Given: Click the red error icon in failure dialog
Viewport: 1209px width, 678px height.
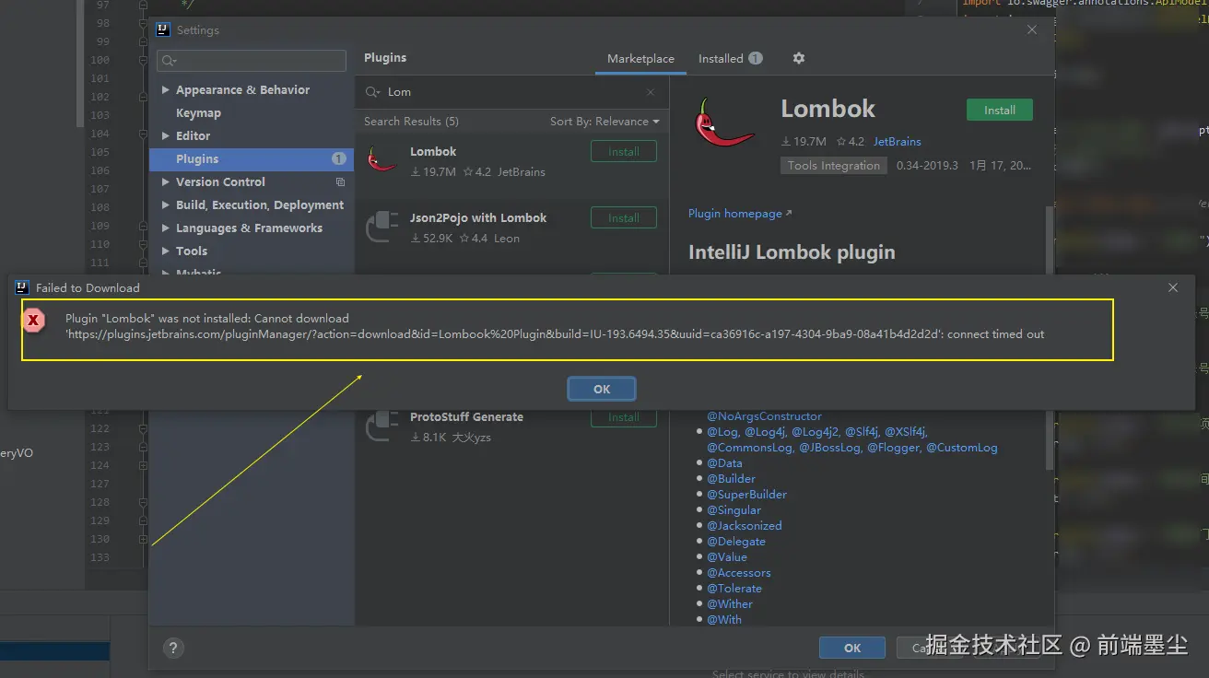Looking at the screenshot, I should coord(34,320).
